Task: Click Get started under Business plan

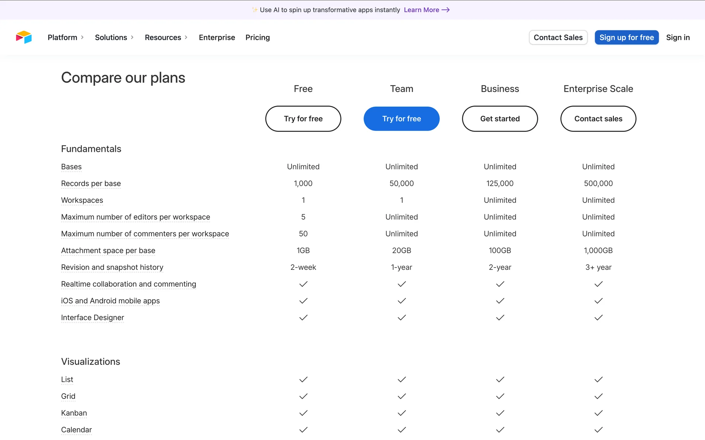Action: pos(500,119)
